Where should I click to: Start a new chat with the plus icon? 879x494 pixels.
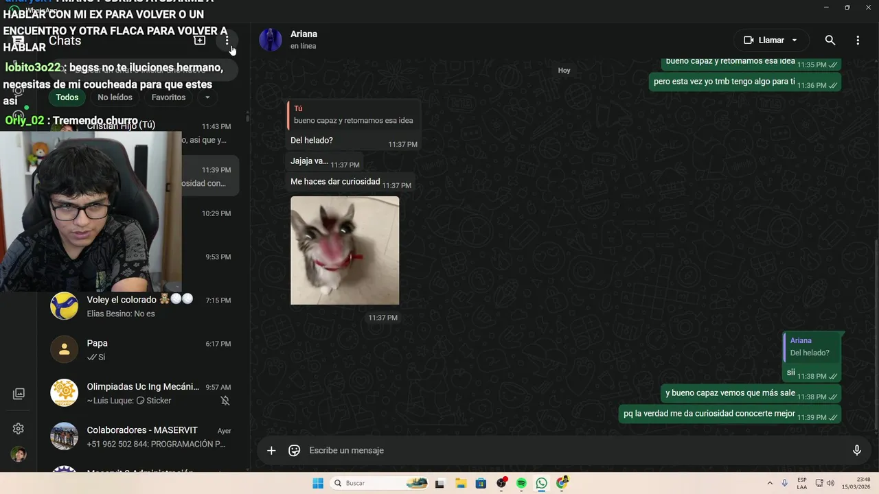[x=200, y=40]
